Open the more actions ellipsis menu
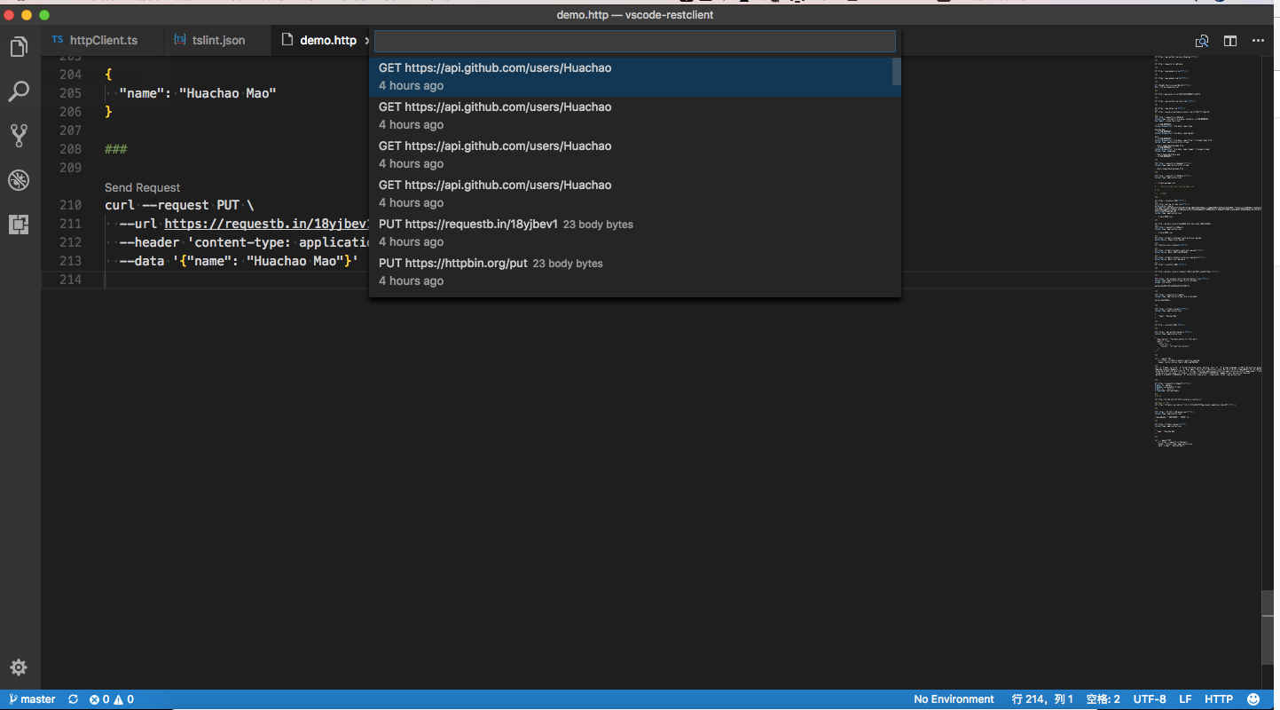 pyautogui.click(x=1258, y=41)
